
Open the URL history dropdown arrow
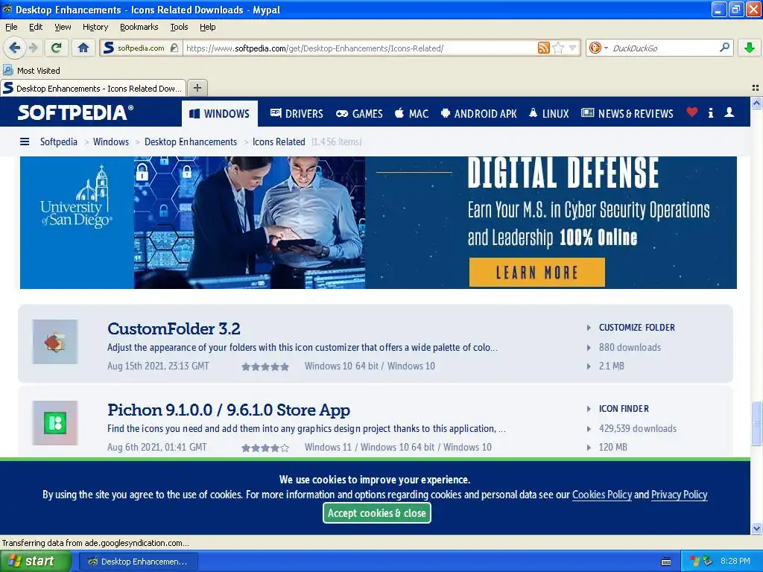(x=573, y=48)
